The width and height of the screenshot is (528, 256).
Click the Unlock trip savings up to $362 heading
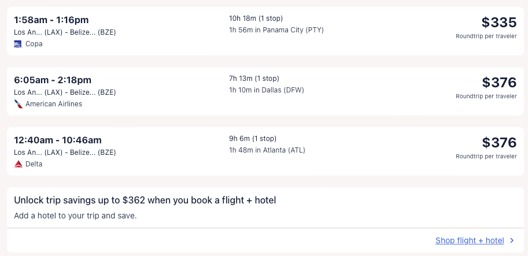click(x=145, y=201)
